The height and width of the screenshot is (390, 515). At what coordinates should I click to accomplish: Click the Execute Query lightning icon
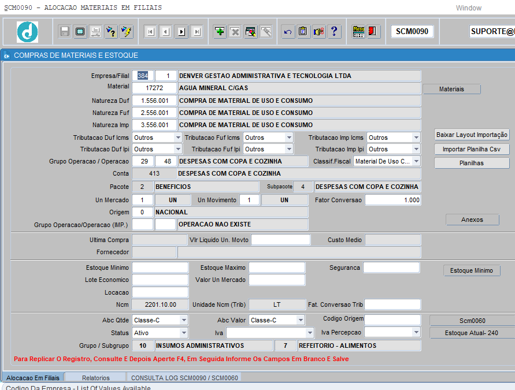tap(127, 32)
